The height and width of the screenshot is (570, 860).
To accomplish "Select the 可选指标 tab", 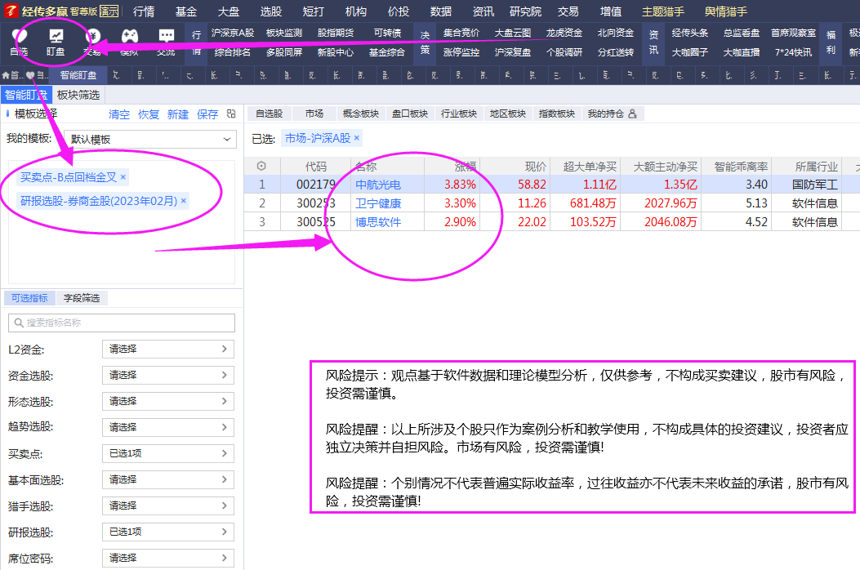I will [29, 298].
